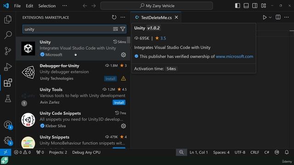Change file encoding UTF-8
This screenshot has height=165, width=294.
[240, 153]
